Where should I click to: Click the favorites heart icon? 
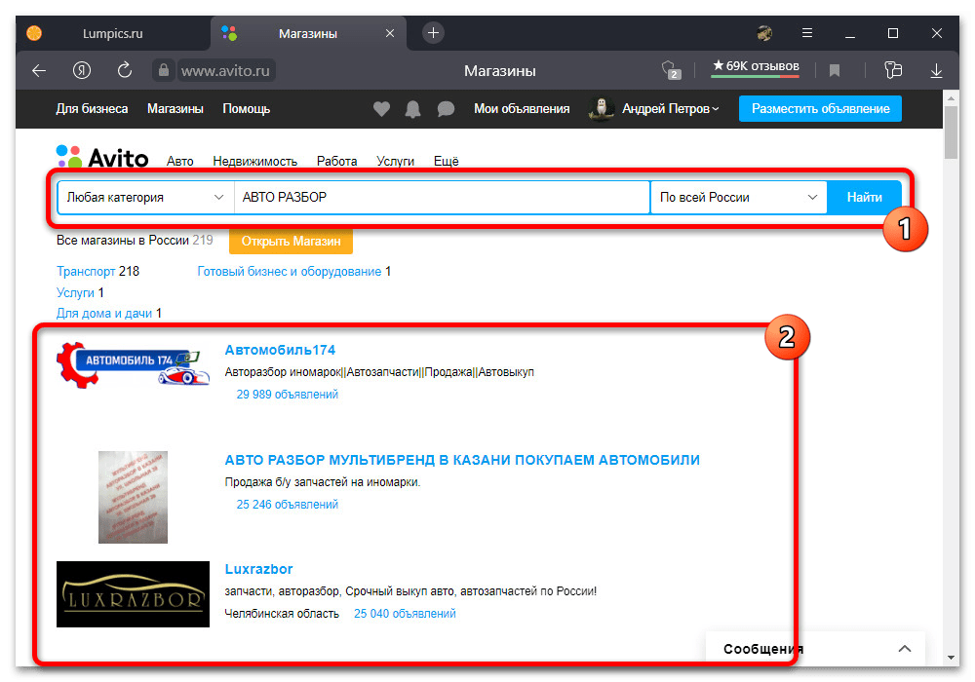(381, 109)
